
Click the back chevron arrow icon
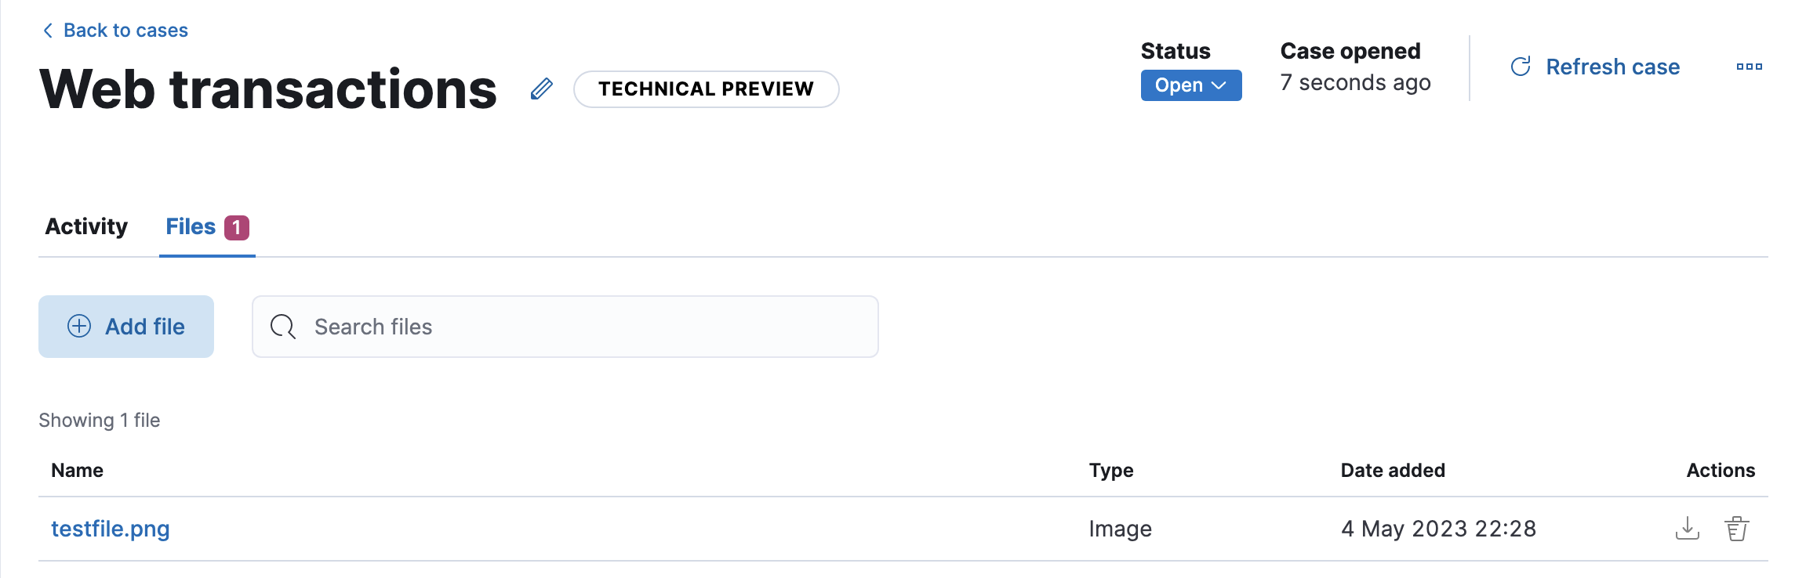48,31
